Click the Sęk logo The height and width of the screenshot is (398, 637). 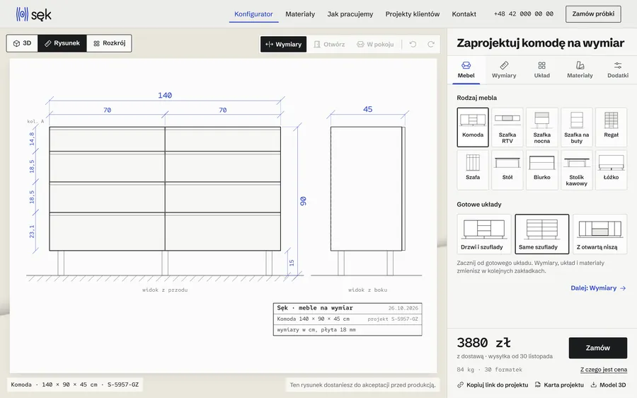34,14
